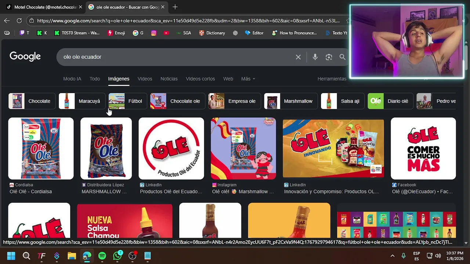The image size is (470, 264).
Task: Click the Olé (@OleEcuador) Facebook link
Action: (422, 191)
